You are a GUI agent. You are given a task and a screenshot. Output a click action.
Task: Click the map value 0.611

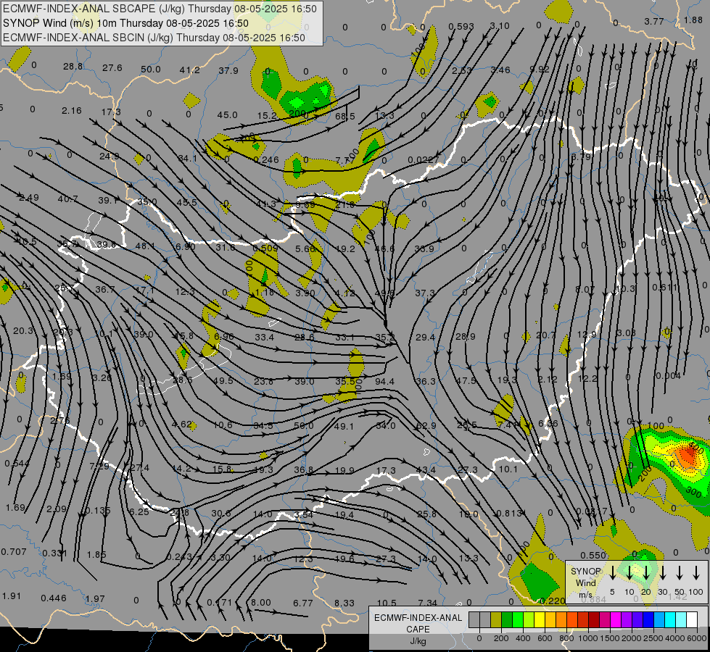point(665,288)
